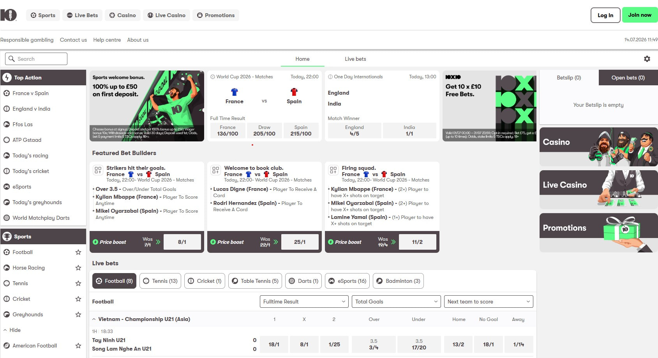
Task: Click the magnifier icon in search box
Action: (12, 59)
